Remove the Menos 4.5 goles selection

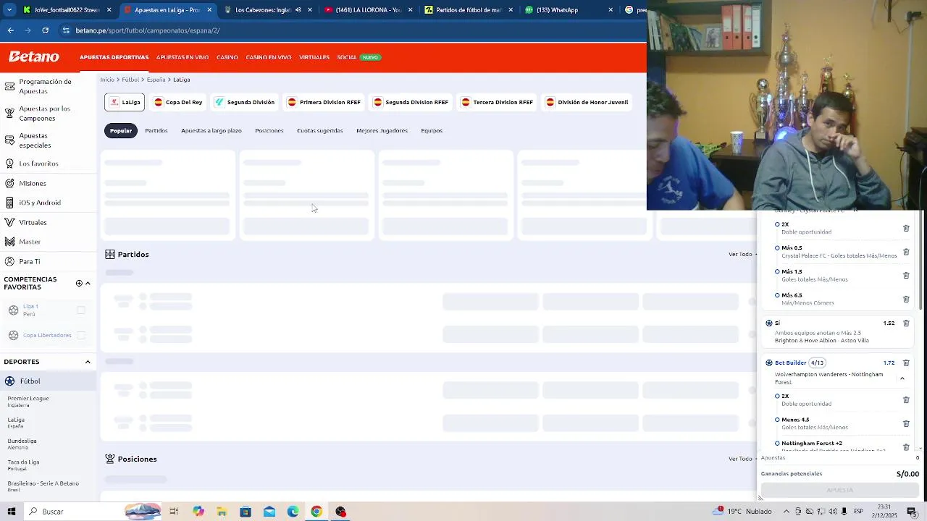click(906, 423)
